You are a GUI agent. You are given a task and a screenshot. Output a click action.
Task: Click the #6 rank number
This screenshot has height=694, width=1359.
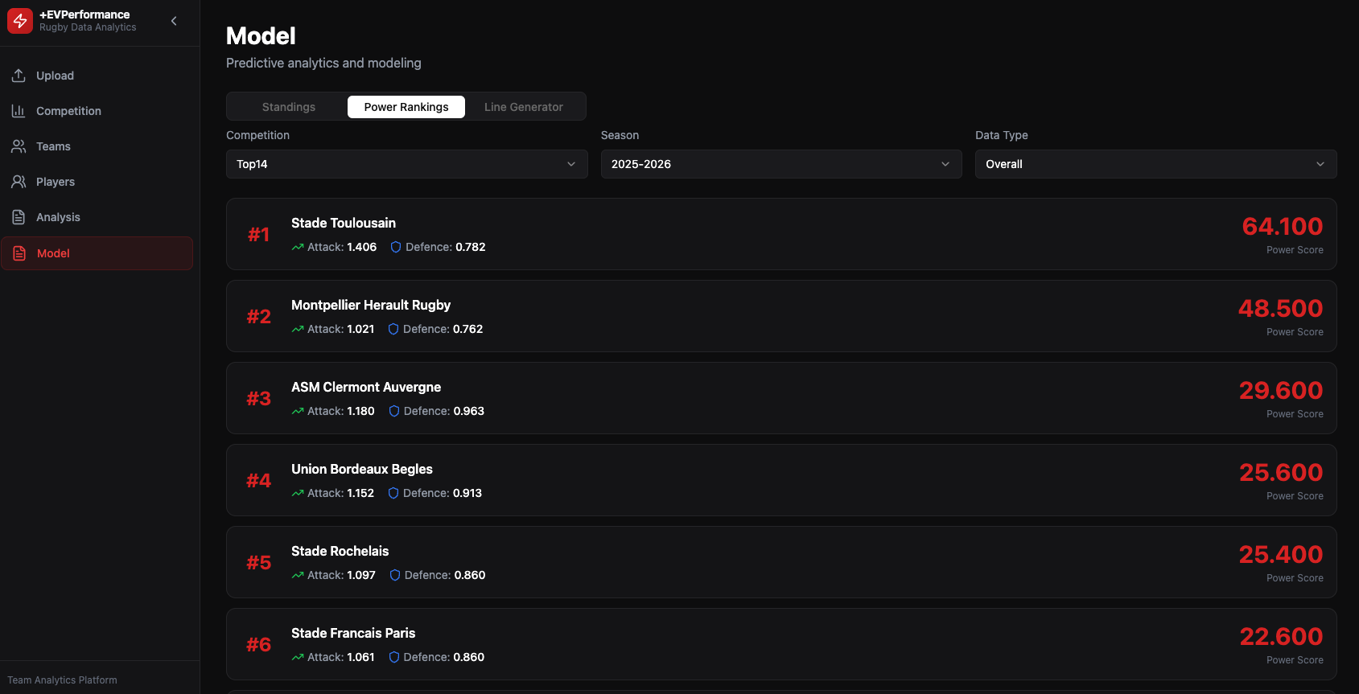click(258, 645)
